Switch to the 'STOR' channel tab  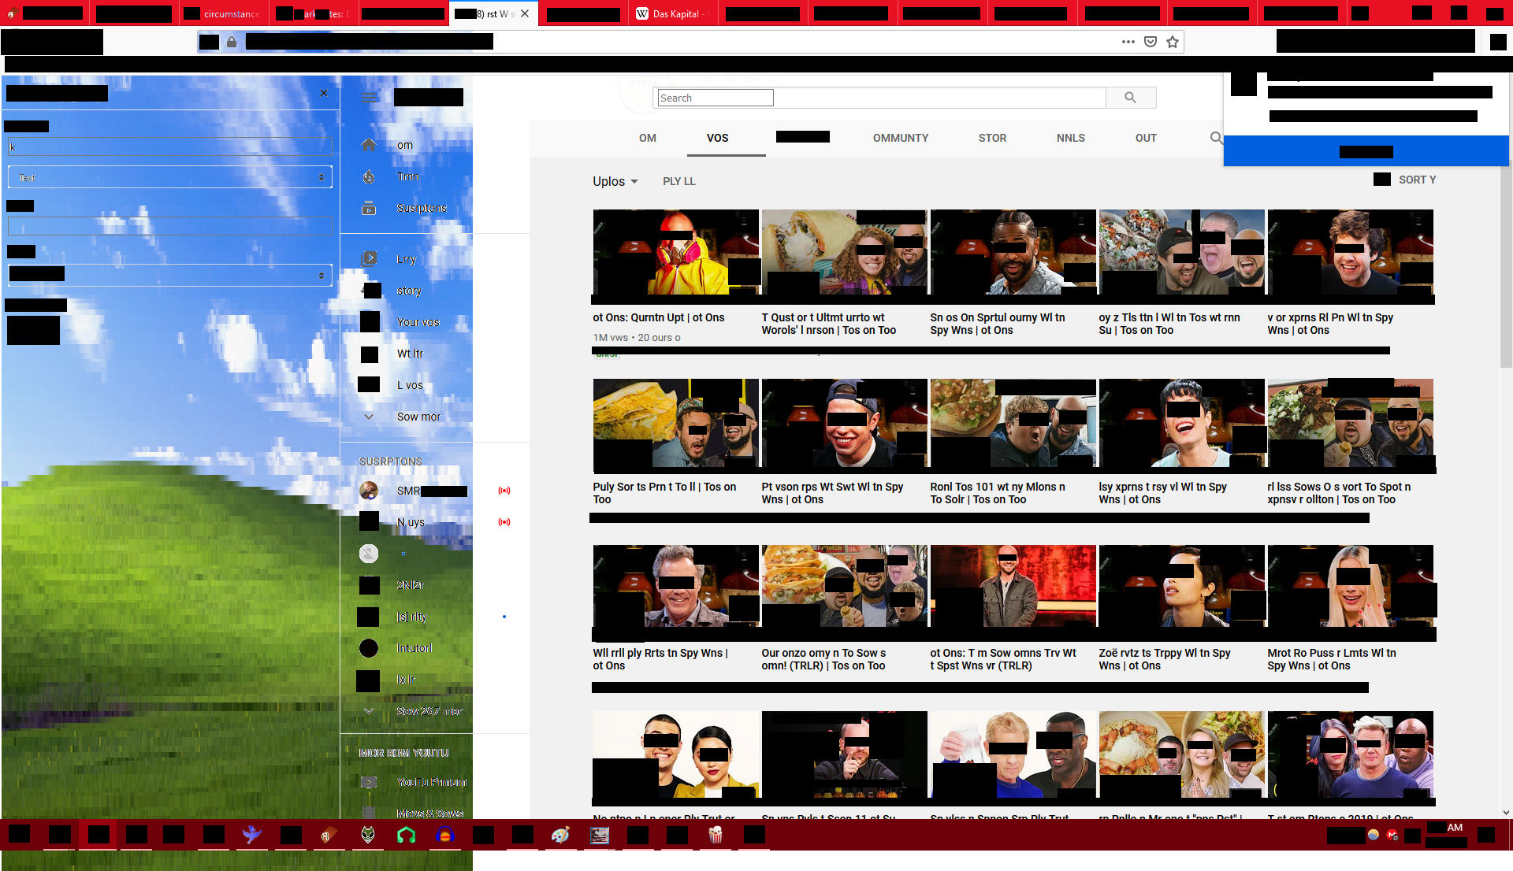pos(992,138)
